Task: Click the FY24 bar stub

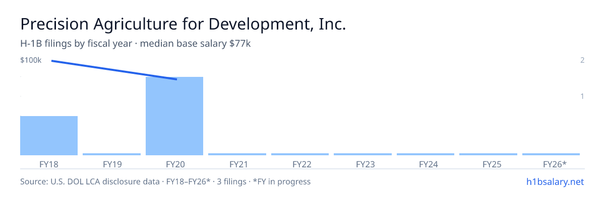Action: click(x=426, y=154)
